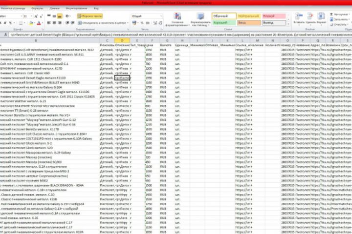Image resolution: width=352 pixels, height=234 pixels.
Task: Apply the thousands separator format
Action: (148, 23)
